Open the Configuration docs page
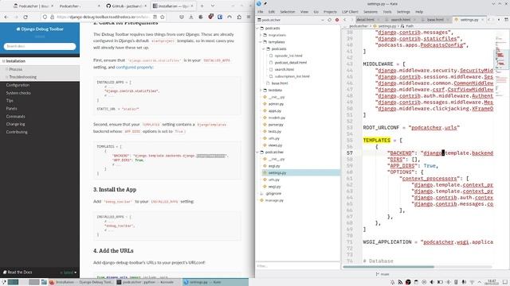This screenshot has height=286, width=510. (x=18, y=85)
